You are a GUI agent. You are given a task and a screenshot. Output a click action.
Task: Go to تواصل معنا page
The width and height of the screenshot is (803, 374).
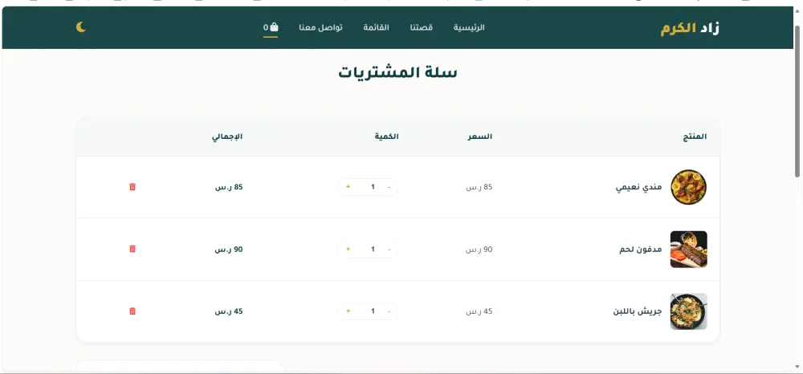pos(320,27)
